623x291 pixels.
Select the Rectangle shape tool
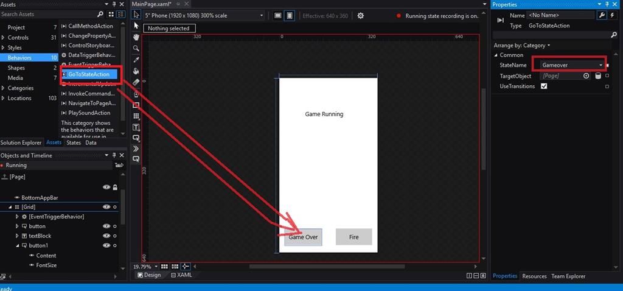[x=136, y=105]
